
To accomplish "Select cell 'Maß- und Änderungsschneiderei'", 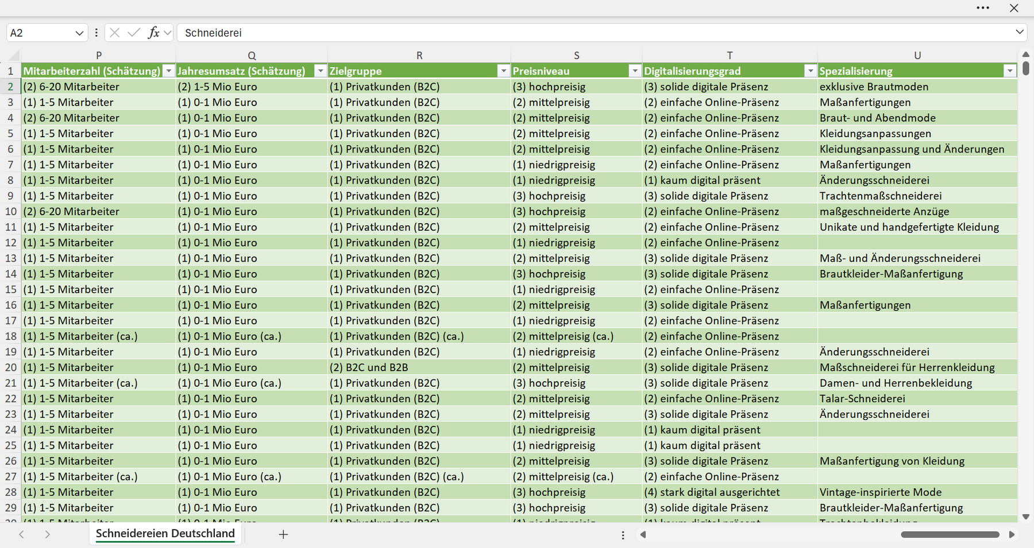I will pos(917,259).
